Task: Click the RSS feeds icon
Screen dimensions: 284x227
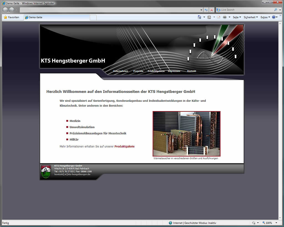Action: pyautogui.click(x=209, y=17)
